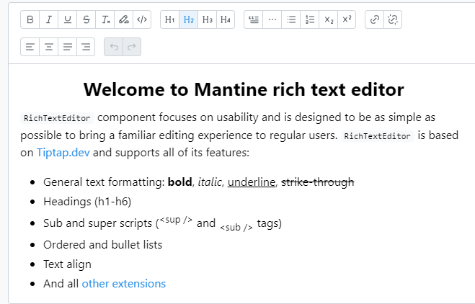
Task: Apply Heading 3 style
Action: click(207, 19)
